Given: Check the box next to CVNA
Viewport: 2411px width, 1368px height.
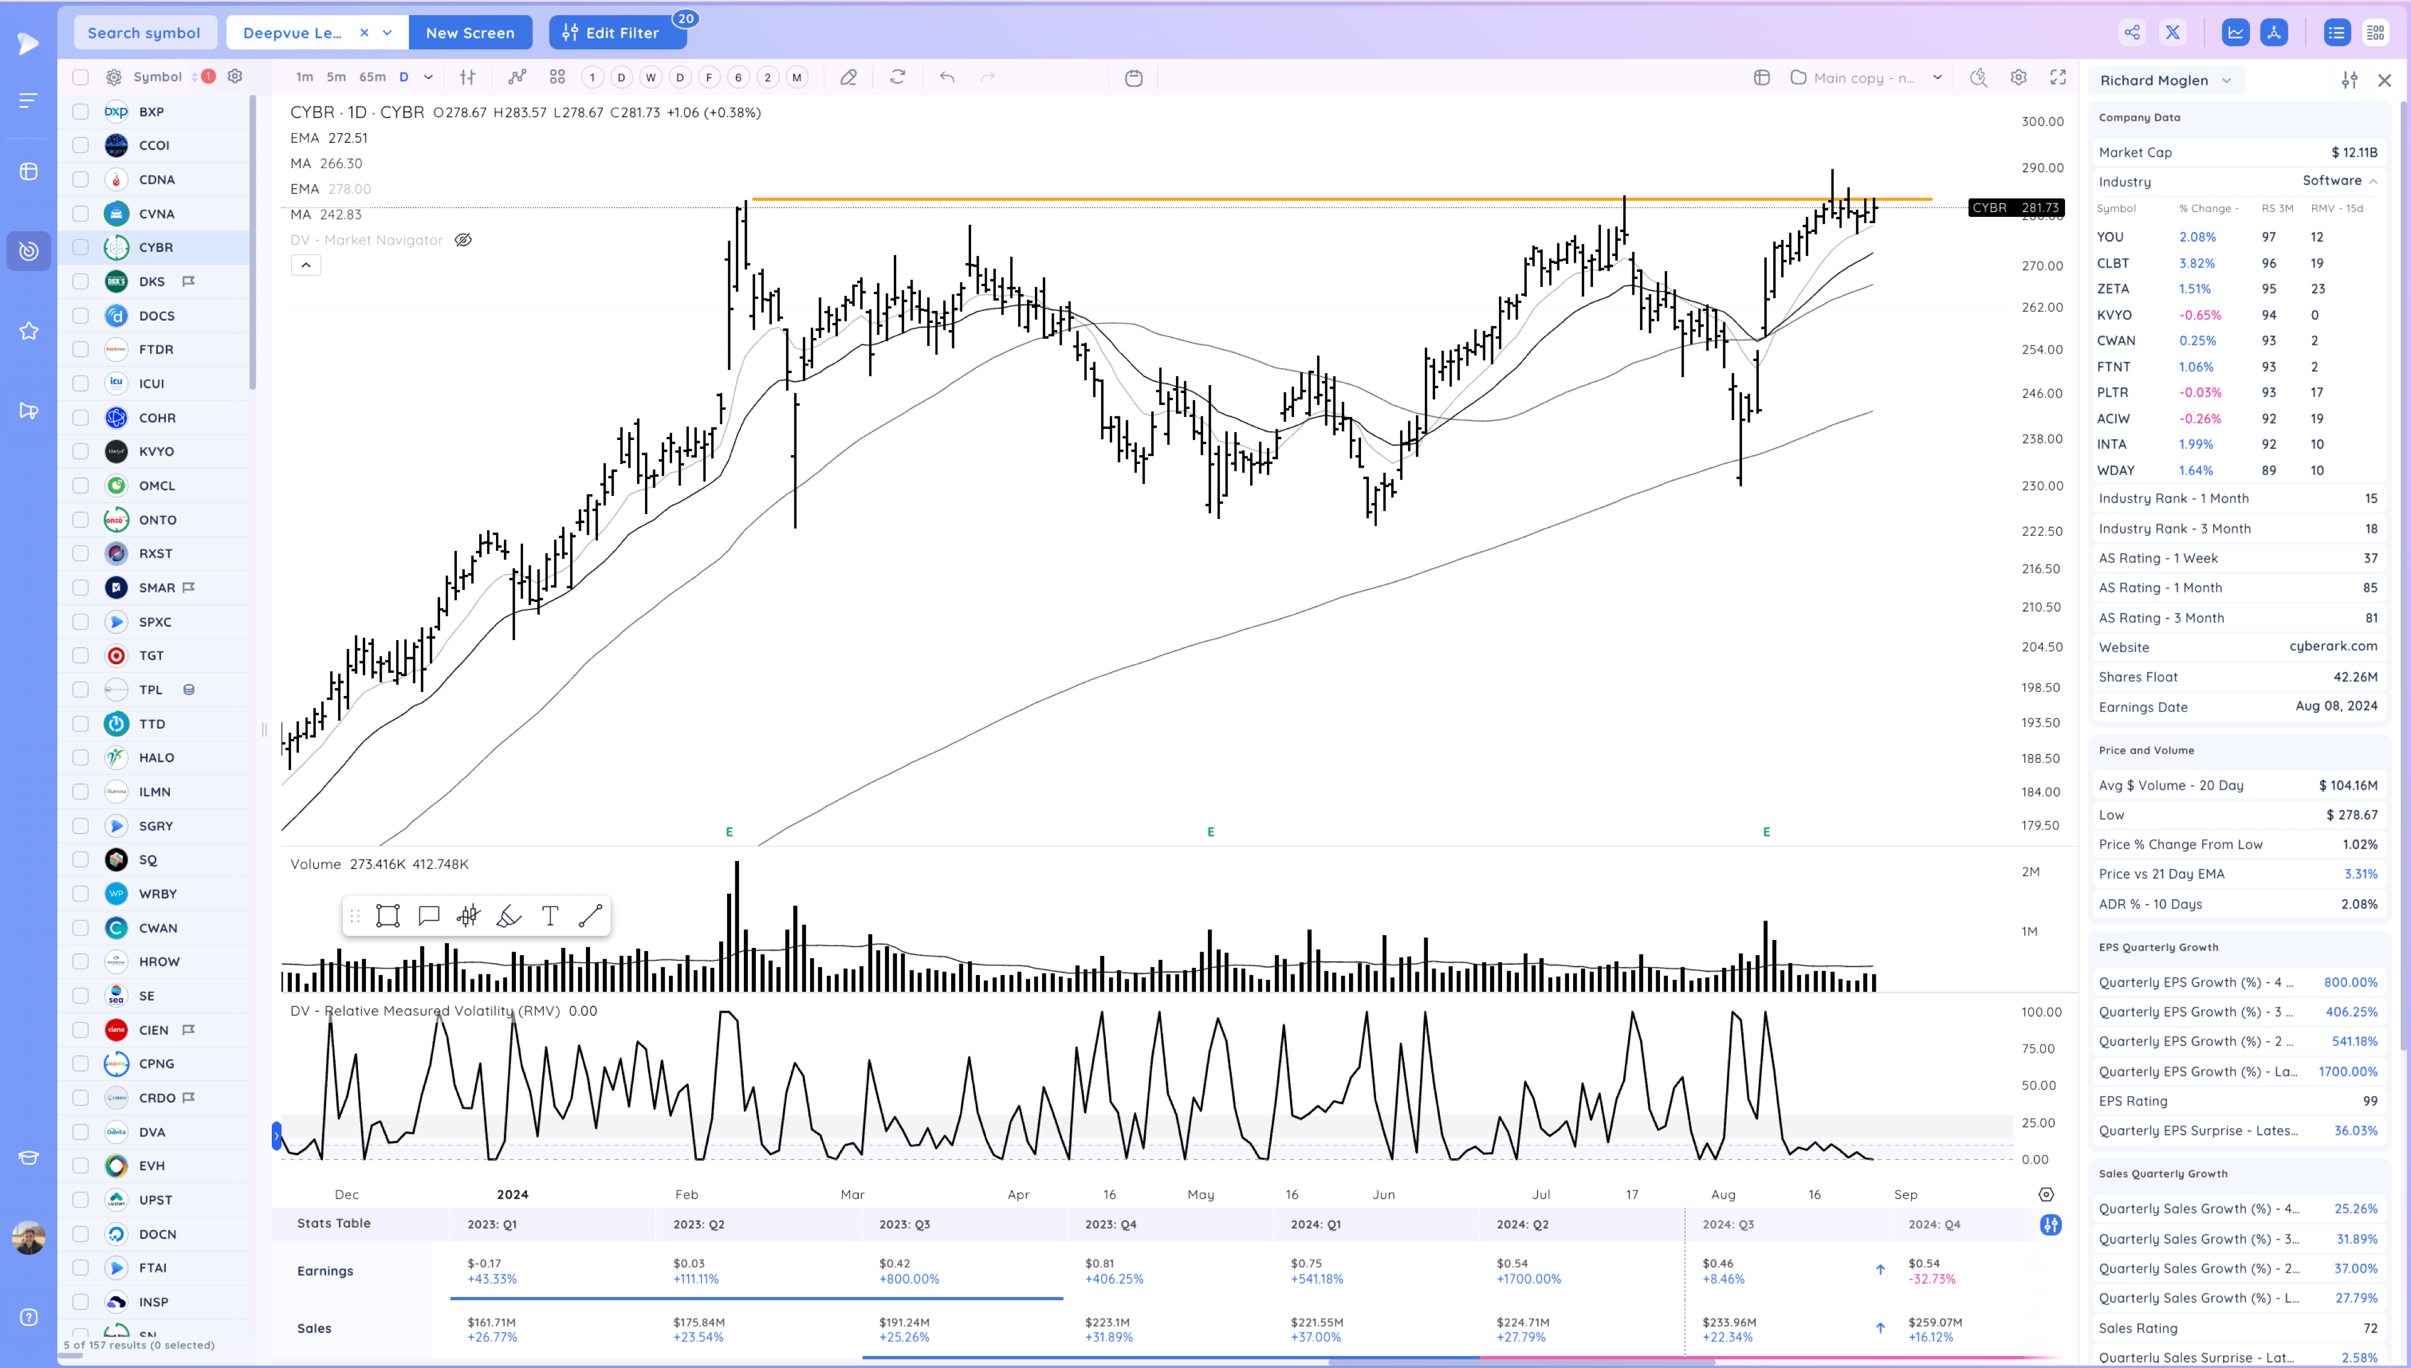Looking at the screenshot, I should (81, 213).
